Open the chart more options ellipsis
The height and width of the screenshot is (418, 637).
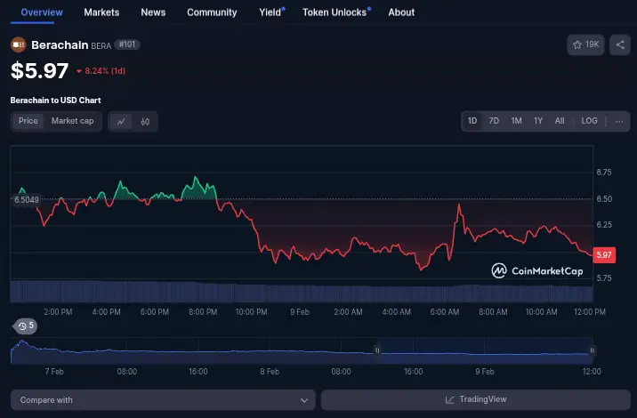(619, 122)
